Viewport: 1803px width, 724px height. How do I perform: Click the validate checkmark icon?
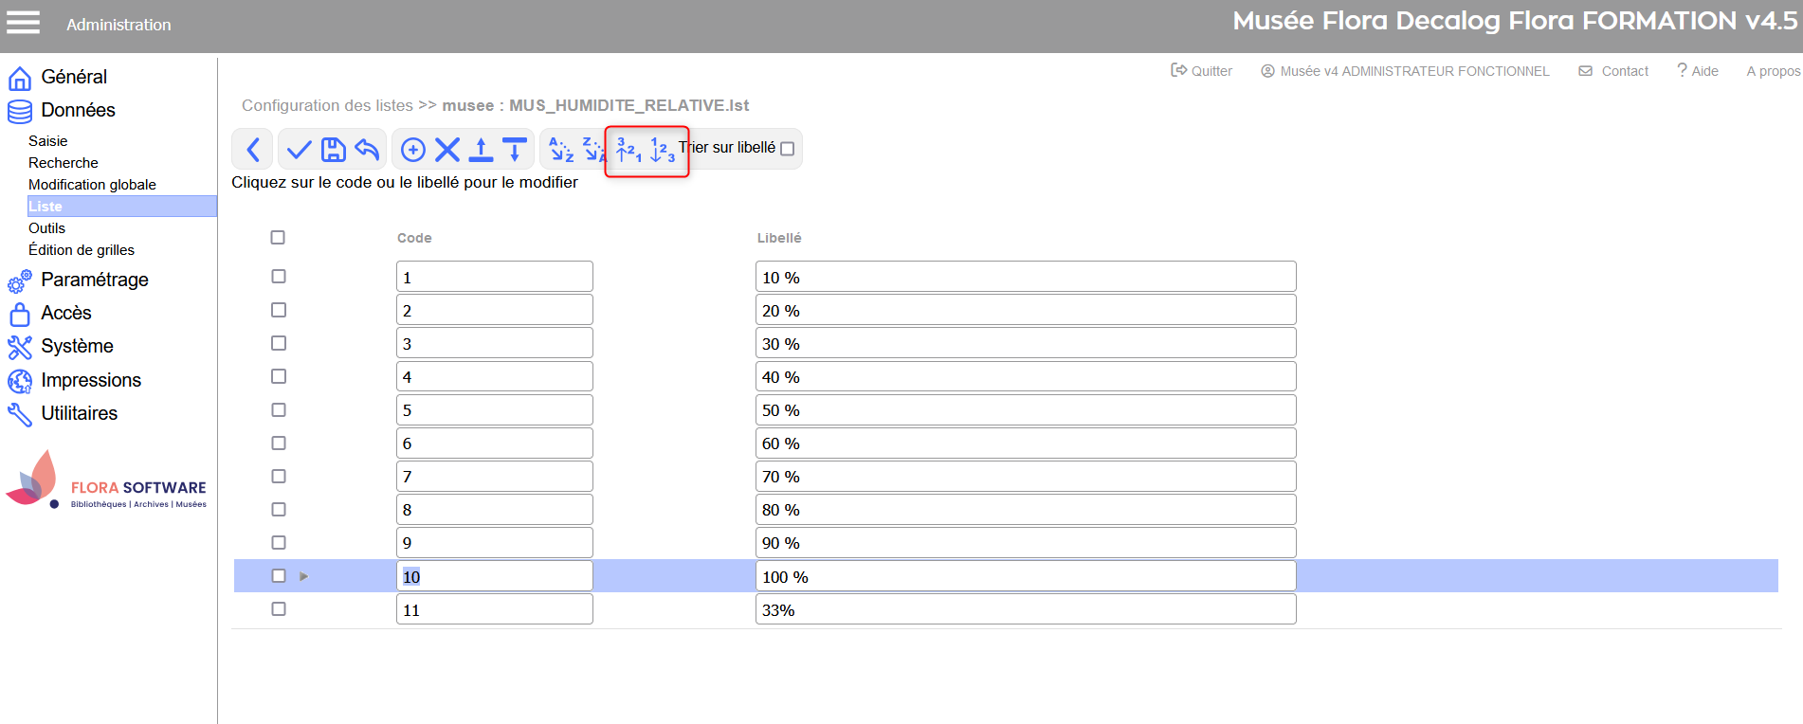[x=299, y=150]
